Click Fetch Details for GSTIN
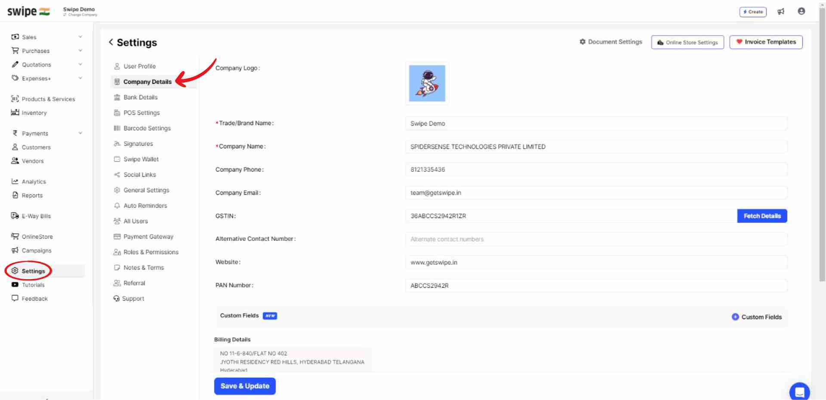This screenshot has height=400, width=826. [x=762, y=216]
